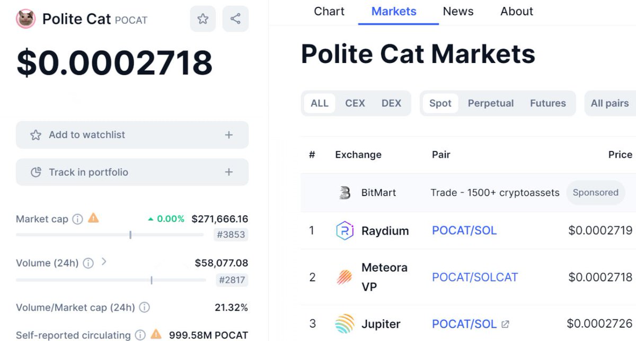Open the POCAT/SOLCAT pair link
Image resolution: width=636 pixels, height=341 pixels.
coord(475,276)
